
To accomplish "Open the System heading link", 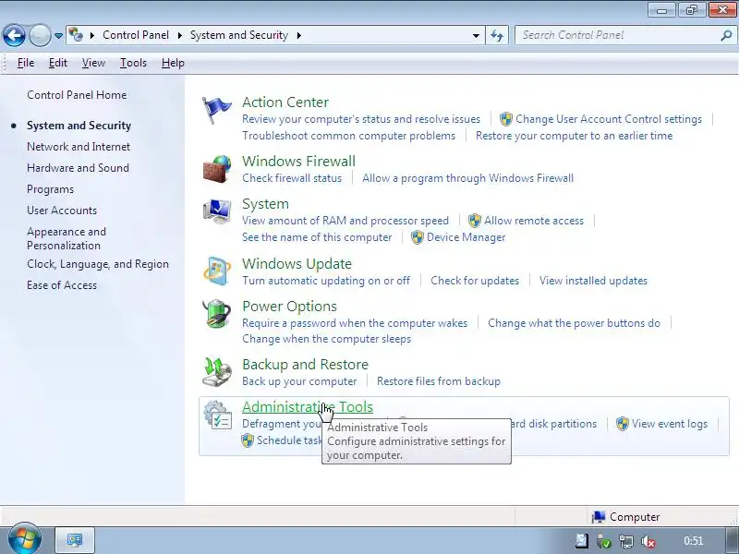I will click(x=265, y=204).
